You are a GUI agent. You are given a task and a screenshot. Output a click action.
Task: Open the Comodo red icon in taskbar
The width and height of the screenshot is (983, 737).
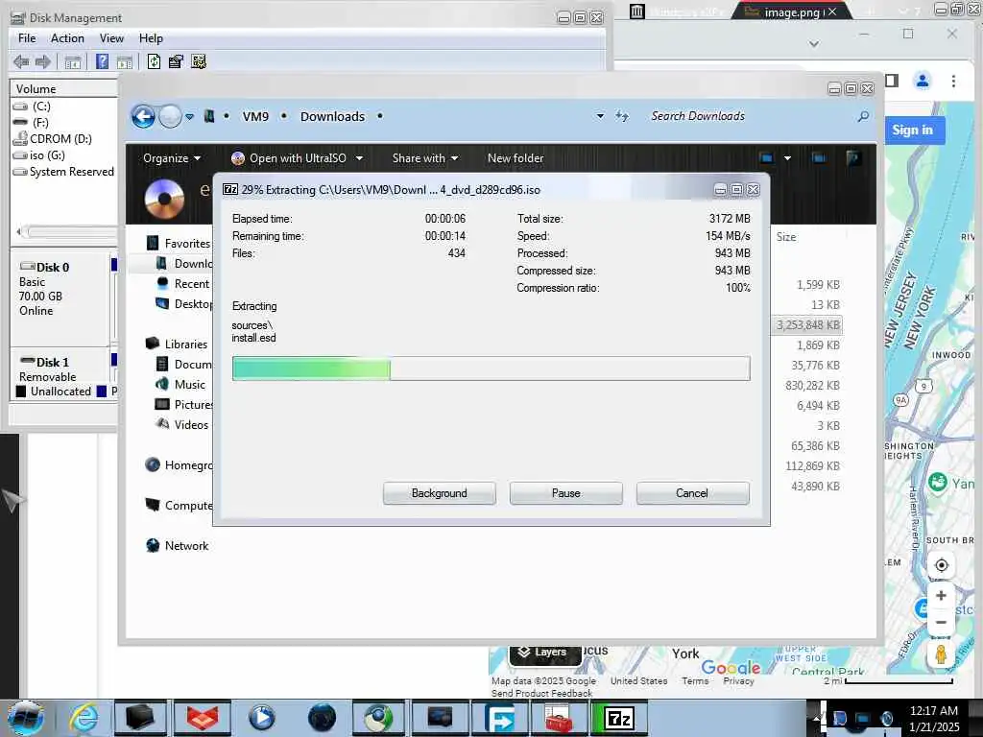point(202,718)
